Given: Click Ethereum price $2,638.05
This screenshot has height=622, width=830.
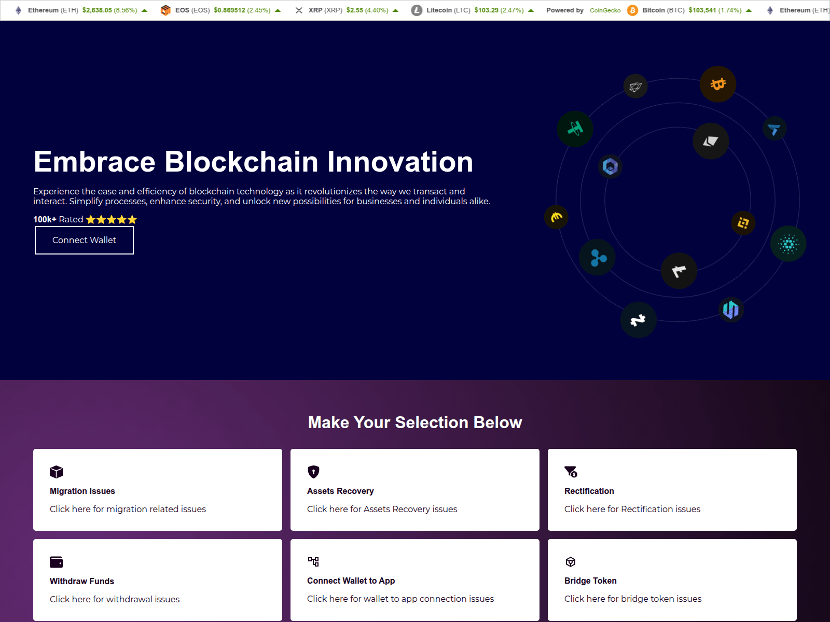Looking at the screenshot, I should (x=97, y=10).
